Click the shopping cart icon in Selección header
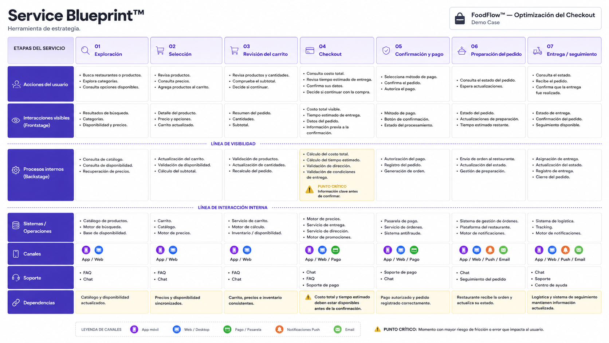Viewport: 609px width, 343px height. coord(160,51)
